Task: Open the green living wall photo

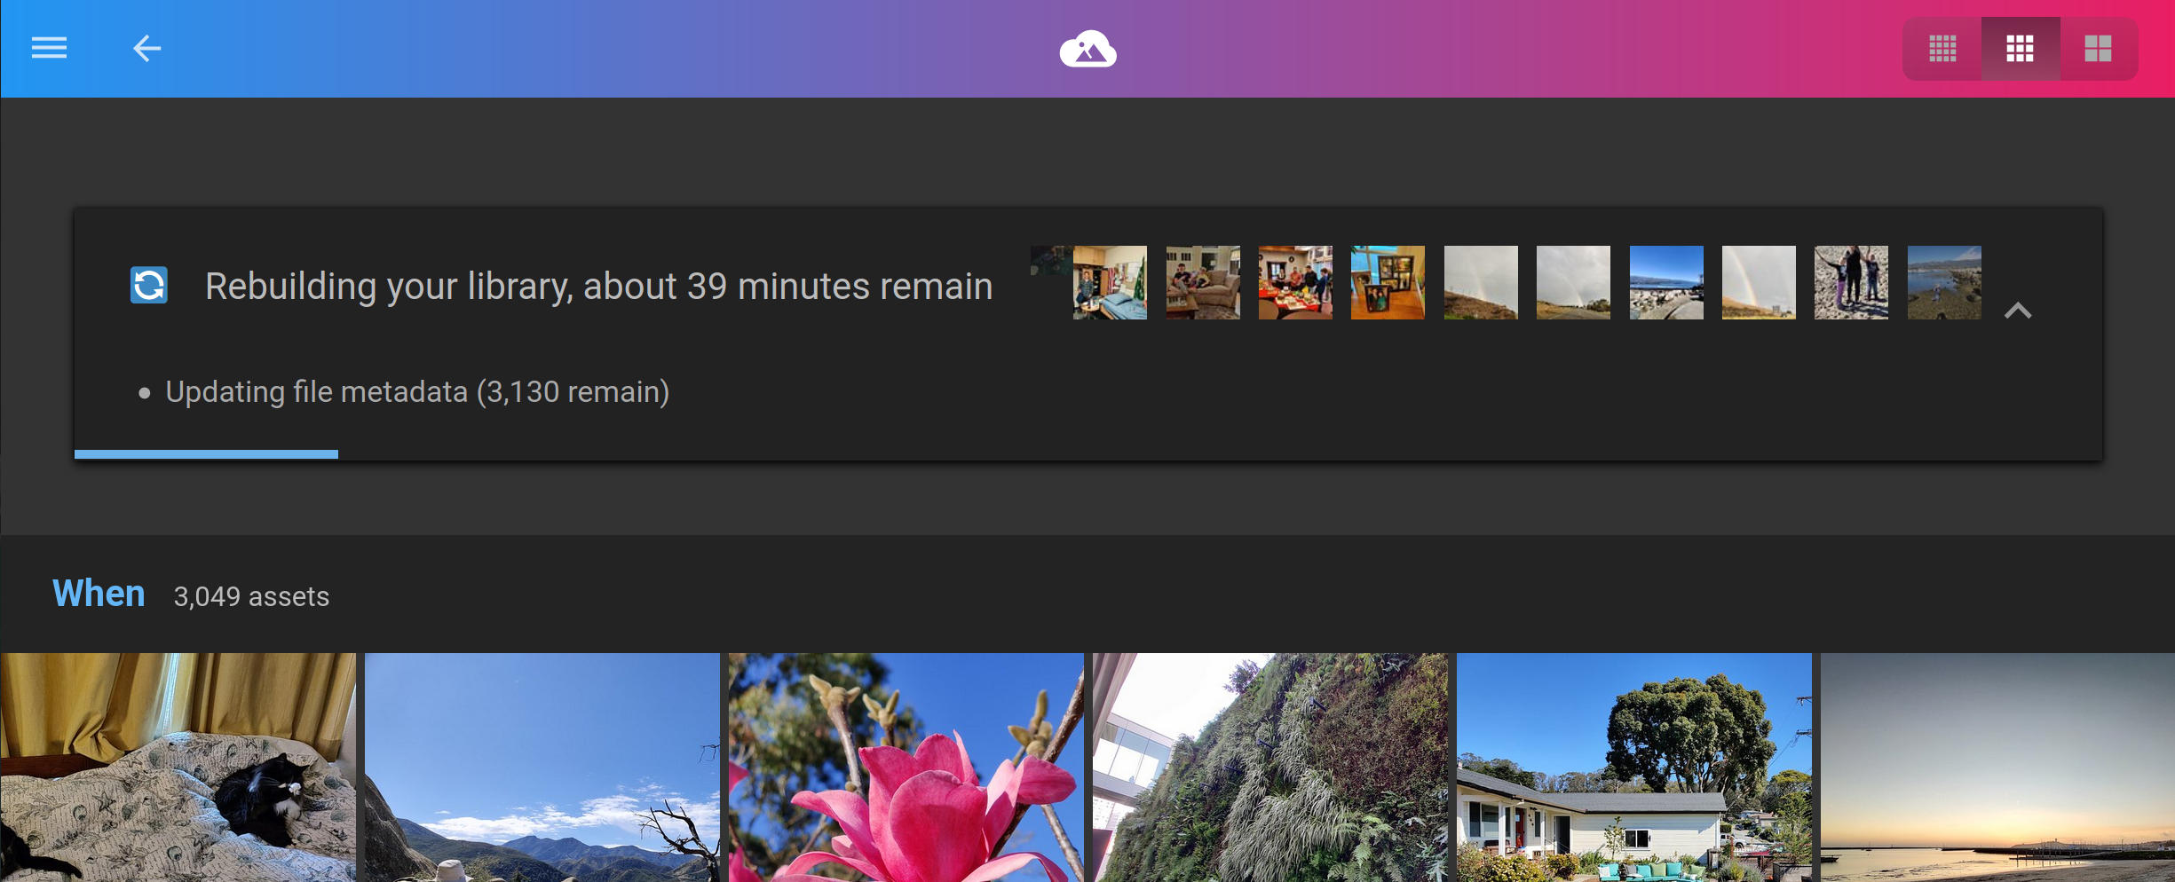Action: (x=1270, y=768)
